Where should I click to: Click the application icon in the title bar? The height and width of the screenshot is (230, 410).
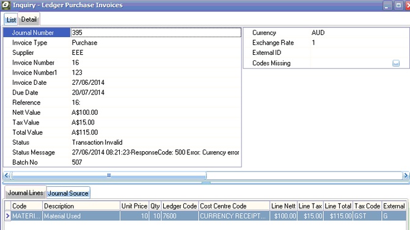coord(5,5)
